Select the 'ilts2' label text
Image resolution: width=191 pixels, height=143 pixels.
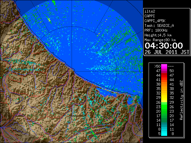150,11
